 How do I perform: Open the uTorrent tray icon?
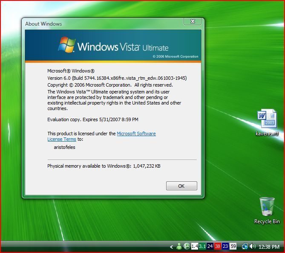click(187, 247)
